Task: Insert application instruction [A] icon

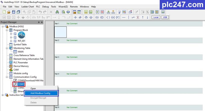Action: click(113, 17)
